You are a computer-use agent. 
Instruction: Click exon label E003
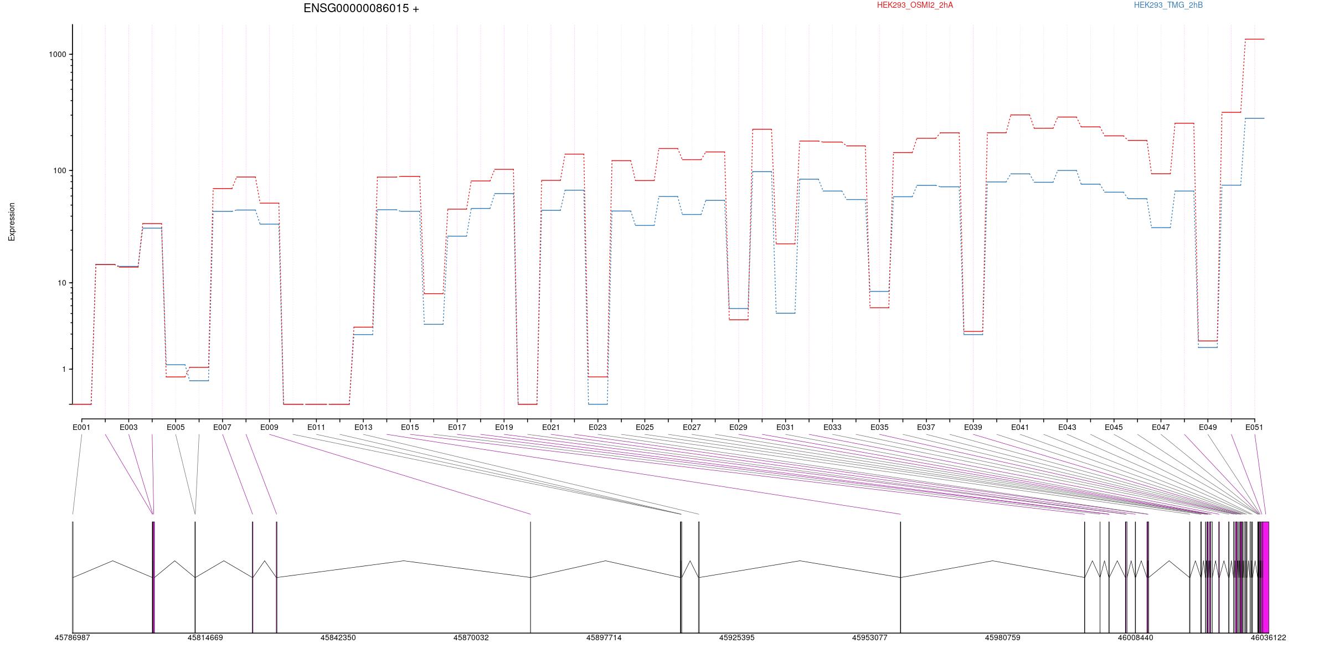(128, 427)
